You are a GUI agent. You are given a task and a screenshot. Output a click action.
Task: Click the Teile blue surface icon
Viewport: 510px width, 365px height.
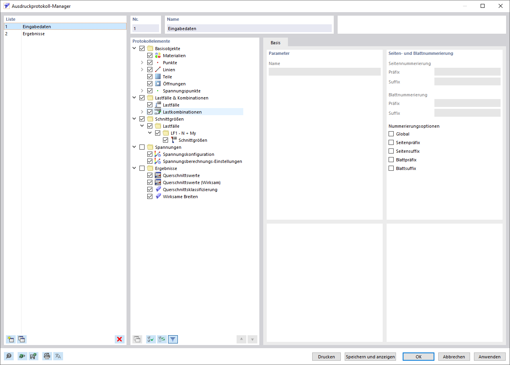(158, 77)
